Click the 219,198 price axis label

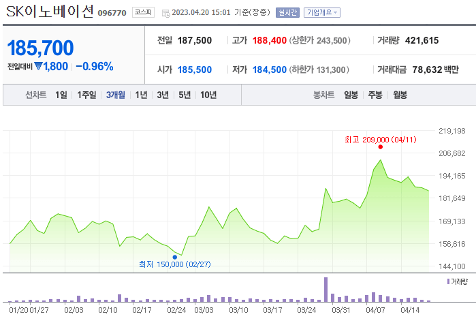(x=451, y=131)
